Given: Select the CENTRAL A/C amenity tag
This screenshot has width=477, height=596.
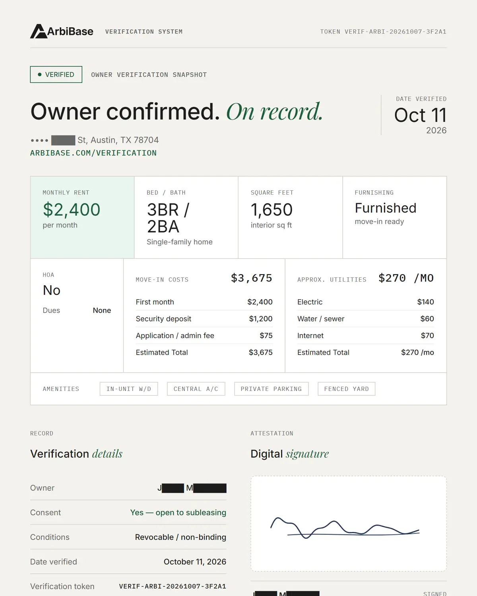Looking at the screenshot, I should (x=196, y=389).
